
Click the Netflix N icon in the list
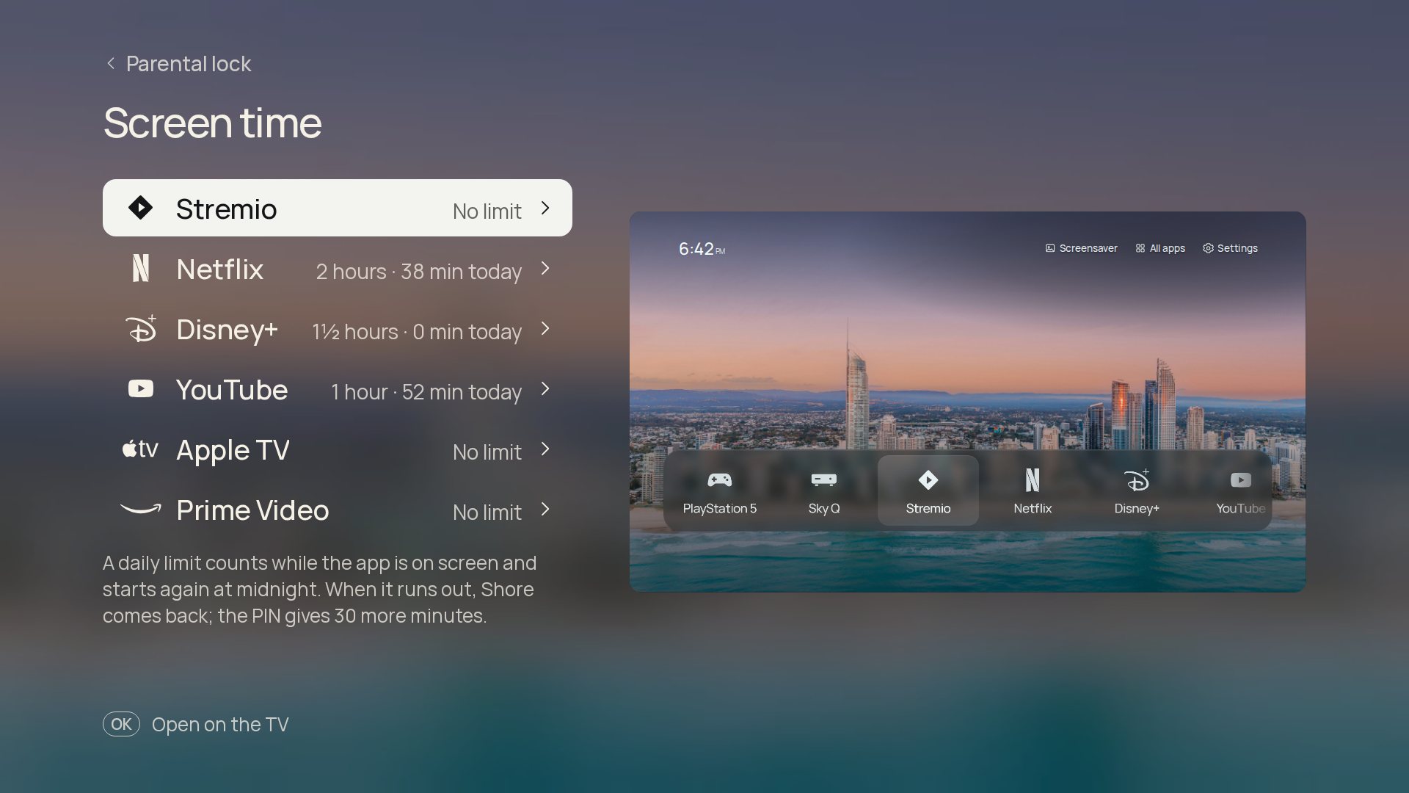click(140, 268)
